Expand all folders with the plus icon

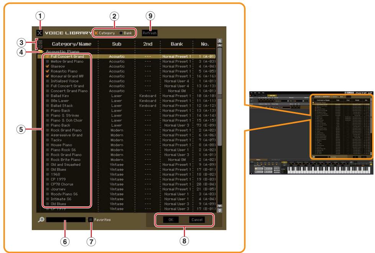point(40,42)
